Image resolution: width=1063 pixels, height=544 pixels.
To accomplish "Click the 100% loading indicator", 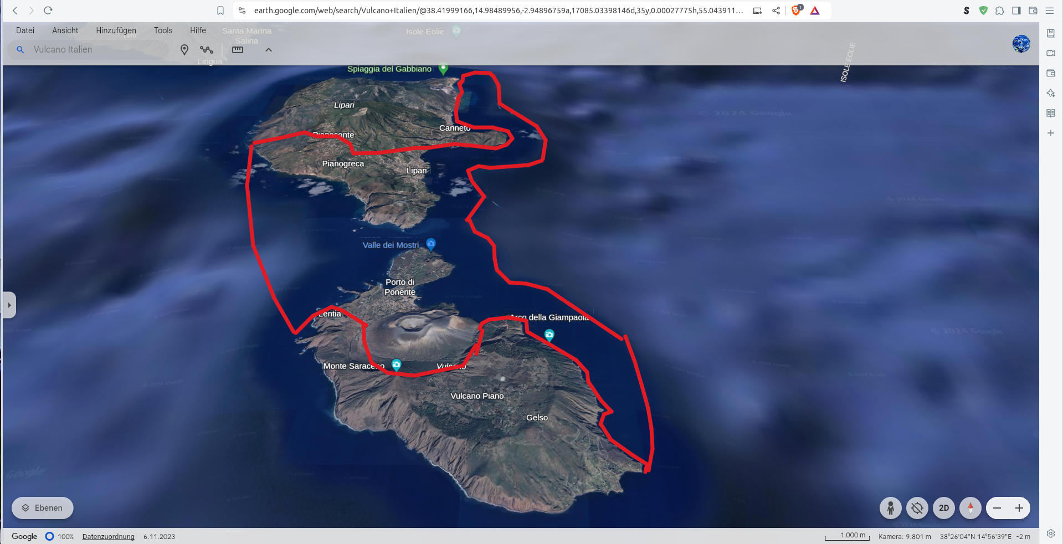I will point(60,536).
